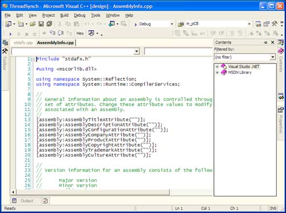
Task: Open the 'Filtered by' no filter dropdown
Action: tap(245, 57)
